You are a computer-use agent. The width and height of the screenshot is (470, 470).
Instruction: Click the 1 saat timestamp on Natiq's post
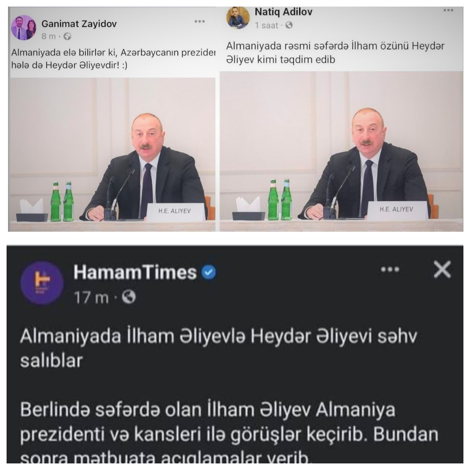[x=266, y=25]
